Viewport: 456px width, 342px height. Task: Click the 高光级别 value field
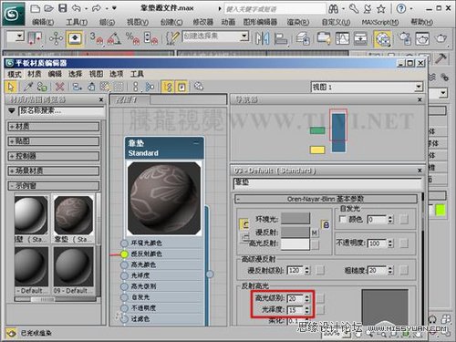pyautogui.click(x=295, y=298)
